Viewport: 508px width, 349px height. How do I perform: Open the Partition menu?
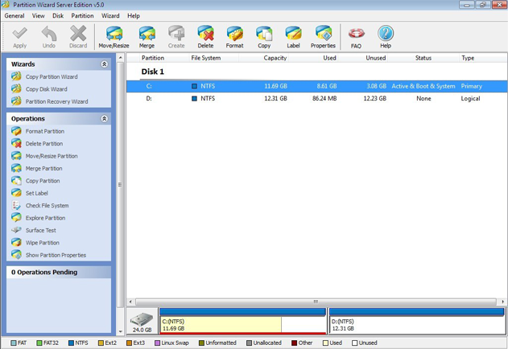click(x=82, y=15)
